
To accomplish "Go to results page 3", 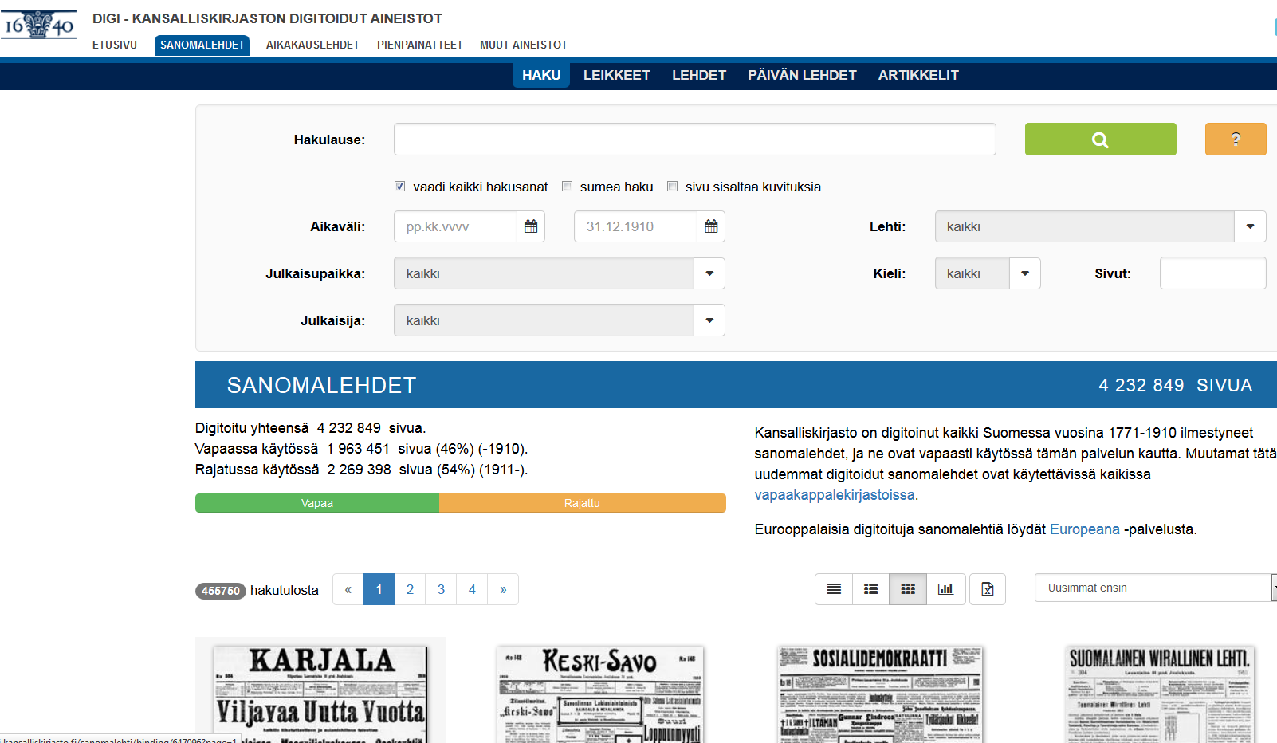I will point(441,589).
